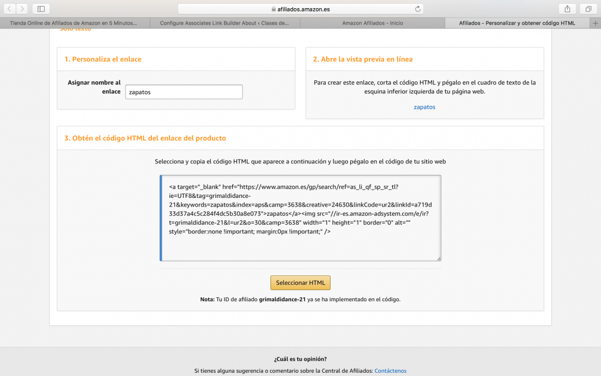The width and height of the screenshot is (601, 376).
Task: Click the affiliate ID grimaldidance-21 text
Action: point(282,299)
